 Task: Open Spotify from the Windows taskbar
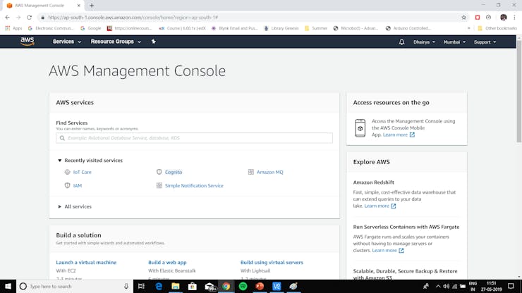coord(243,287)
